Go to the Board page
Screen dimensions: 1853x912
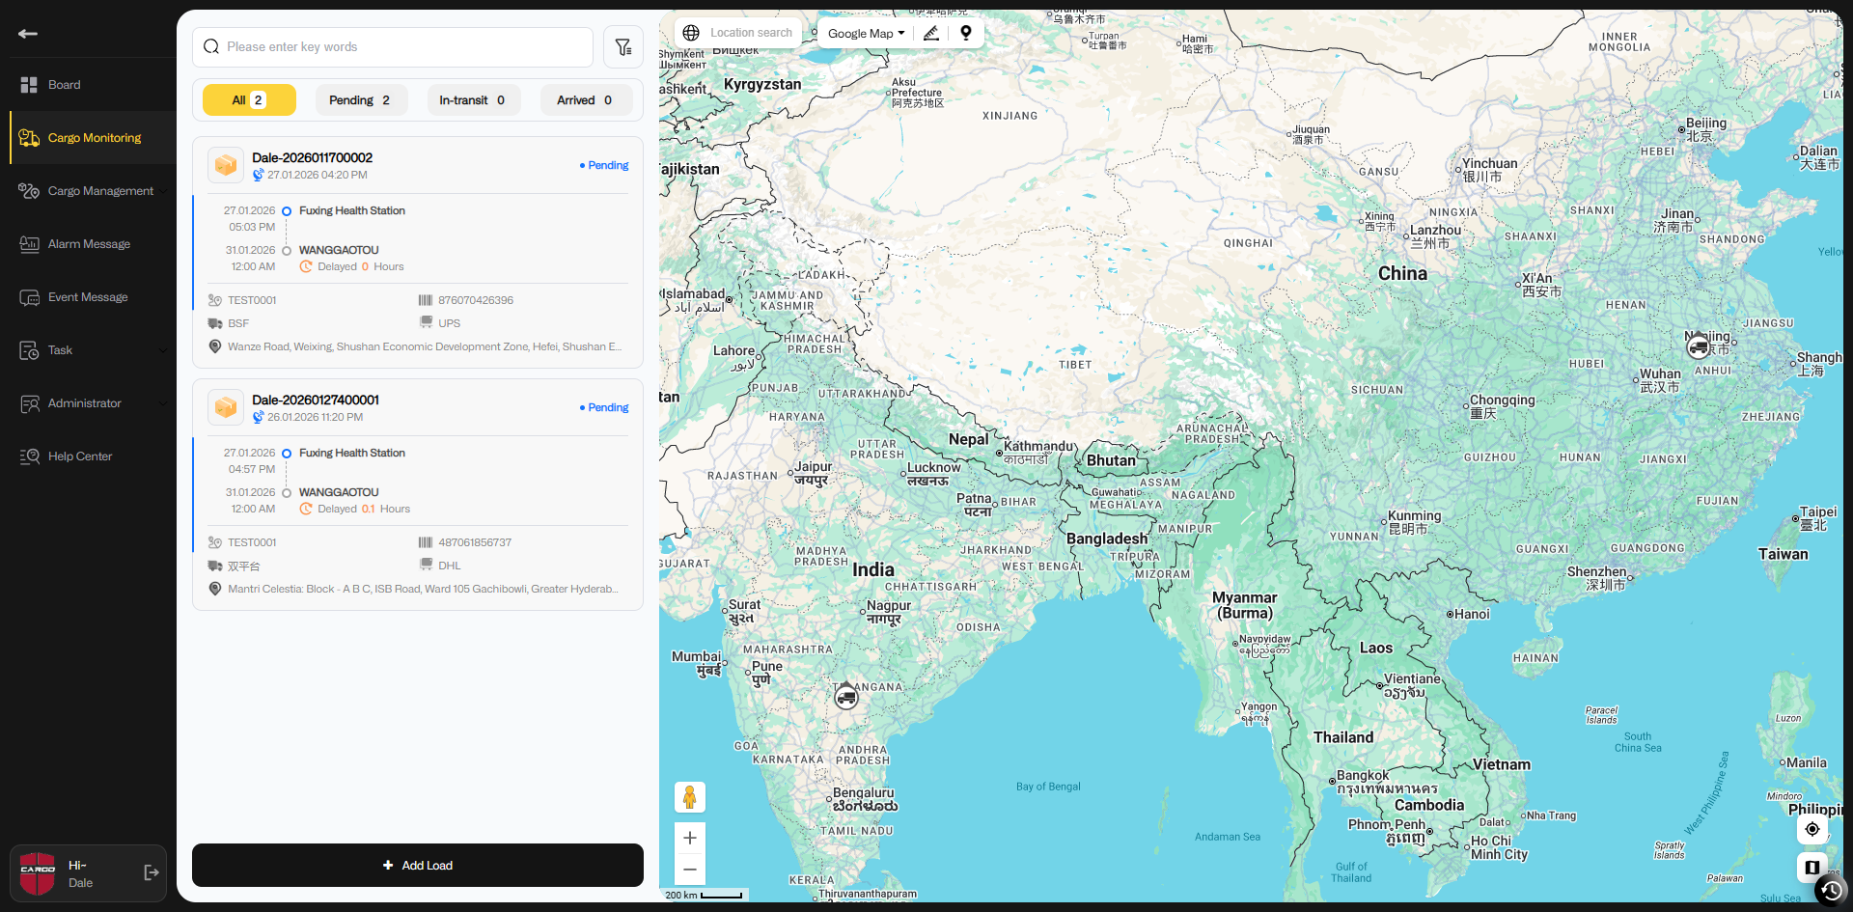click(x=64, y=85)
